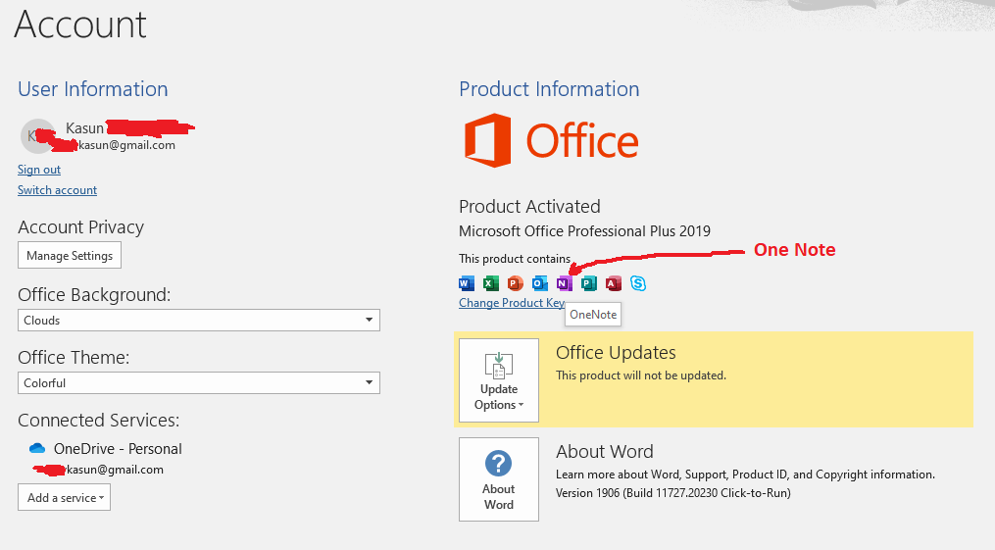Click the Outlook product icon
The image size is (995, 550).
click(540, 283)
